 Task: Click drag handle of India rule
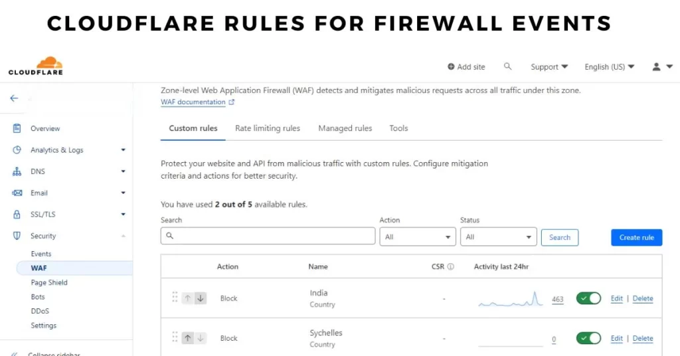tap(175, 298)
